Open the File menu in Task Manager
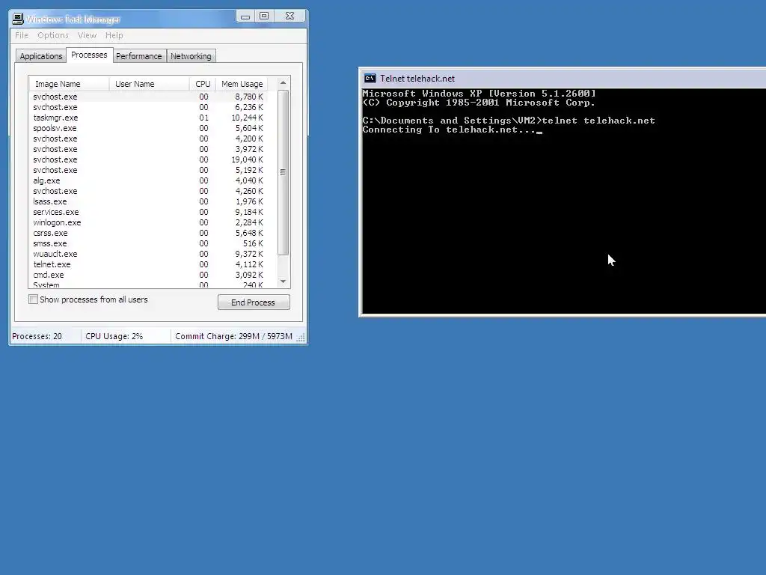 [x=22, y=35]
